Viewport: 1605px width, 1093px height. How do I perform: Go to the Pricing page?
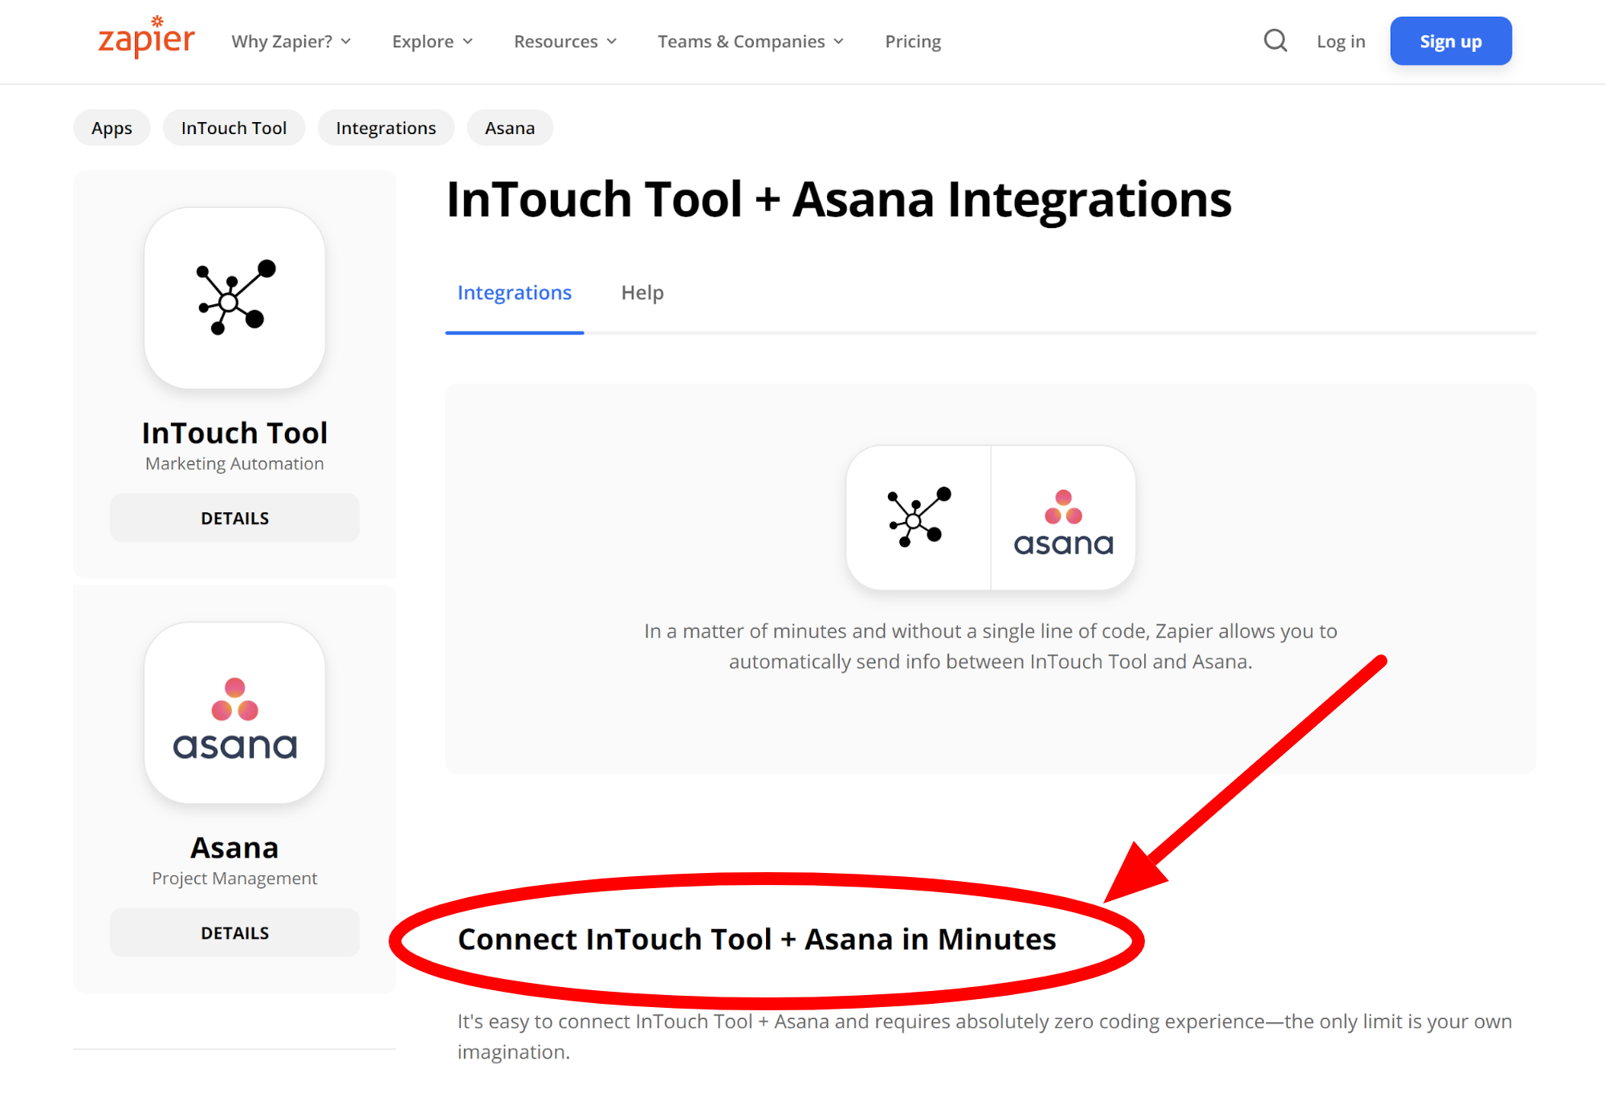[913, 41]
